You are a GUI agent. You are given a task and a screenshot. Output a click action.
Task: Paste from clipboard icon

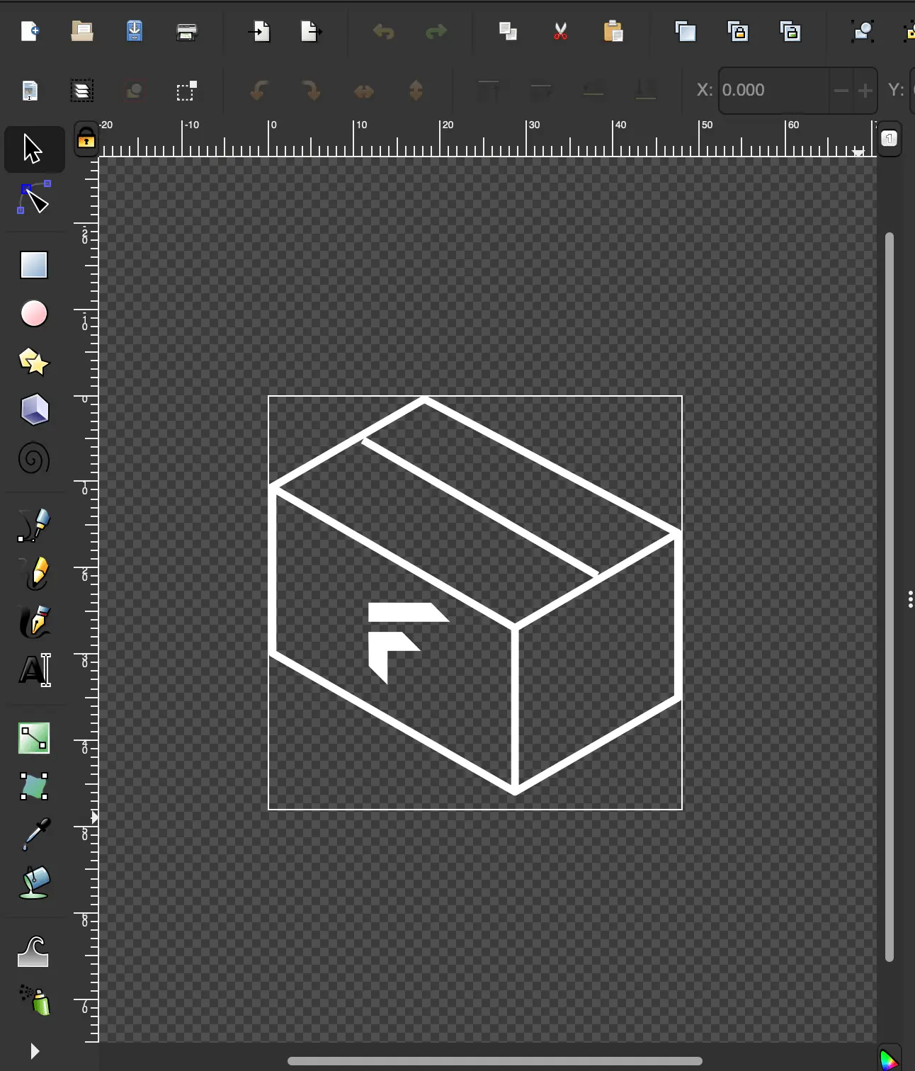[613, 32]
